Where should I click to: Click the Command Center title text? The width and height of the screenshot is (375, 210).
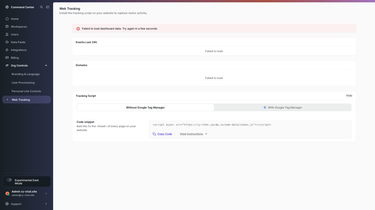click(x=23, y=7)
